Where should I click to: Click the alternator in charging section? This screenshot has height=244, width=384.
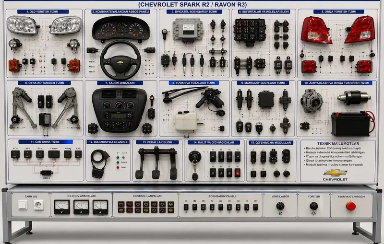312,101
